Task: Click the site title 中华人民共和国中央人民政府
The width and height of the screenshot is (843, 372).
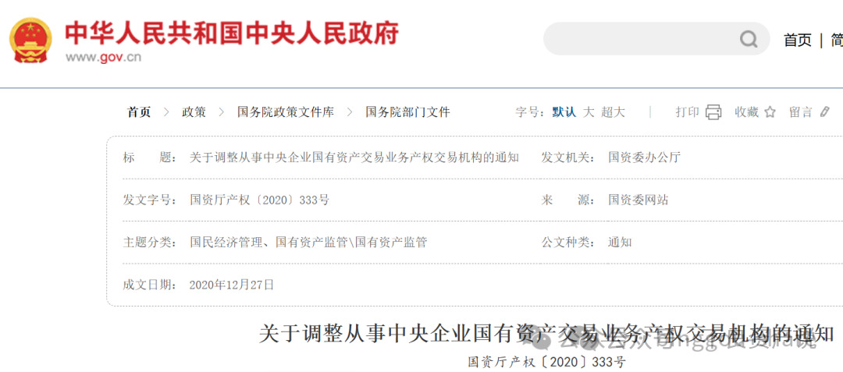Action: tap(232, 34)
